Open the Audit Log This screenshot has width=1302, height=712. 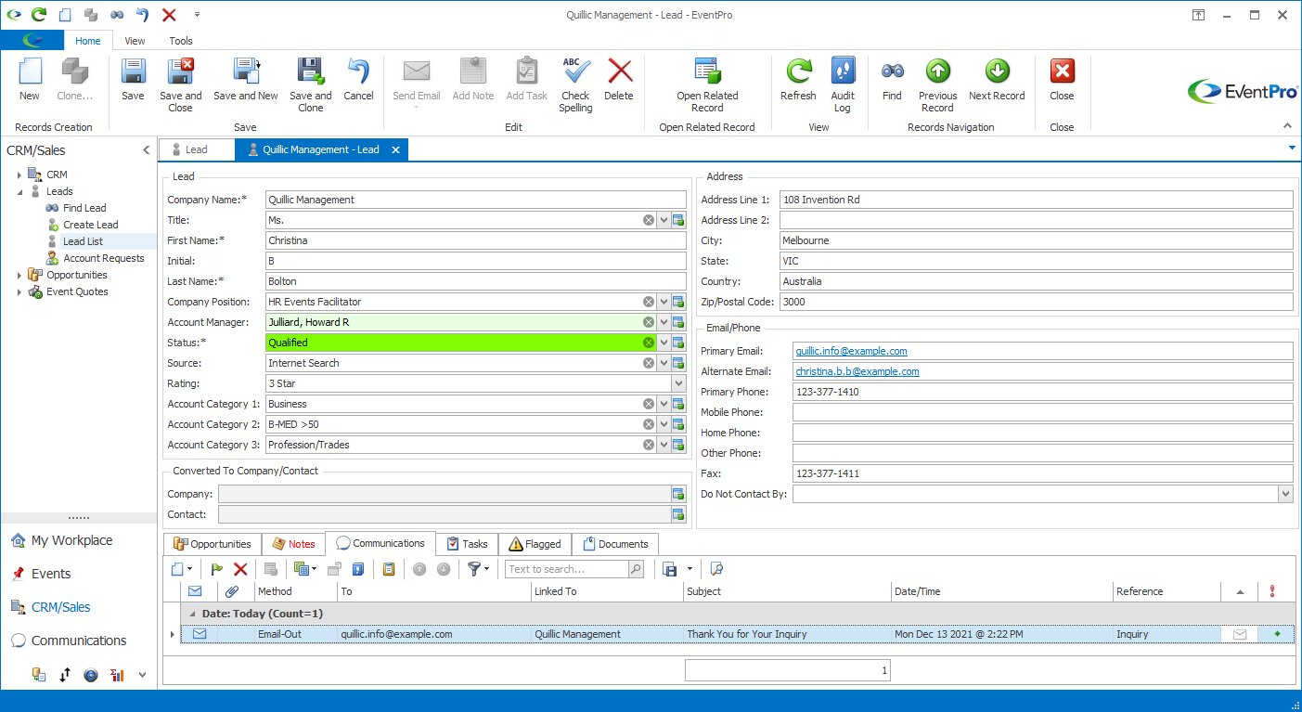(843, 84)
